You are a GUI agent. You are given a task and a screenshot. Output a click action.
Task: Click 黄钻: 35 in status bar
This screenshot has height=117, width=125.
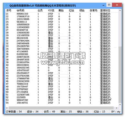click(x=66, y=112)
